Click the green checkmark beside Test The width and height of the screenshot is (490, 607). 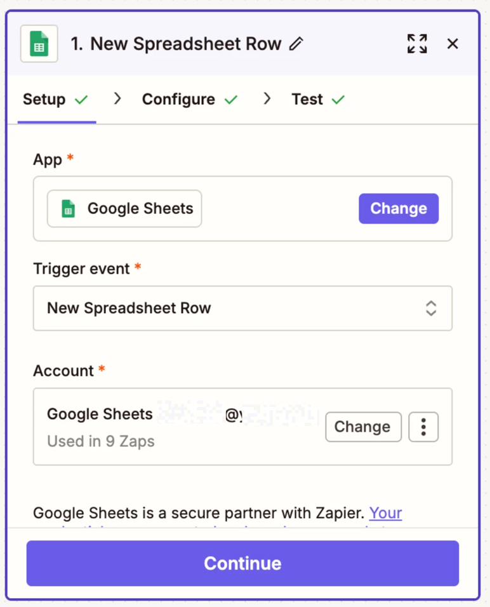tap(338, 100)
